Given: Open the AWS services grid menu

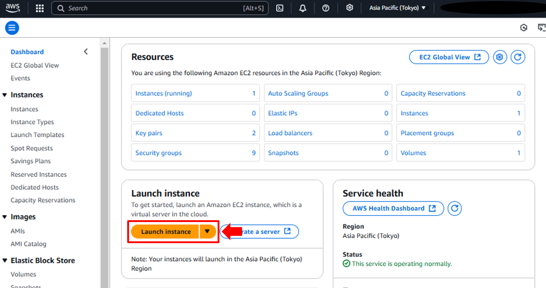Looking at the screenshot, I should [x=40, y=8].
